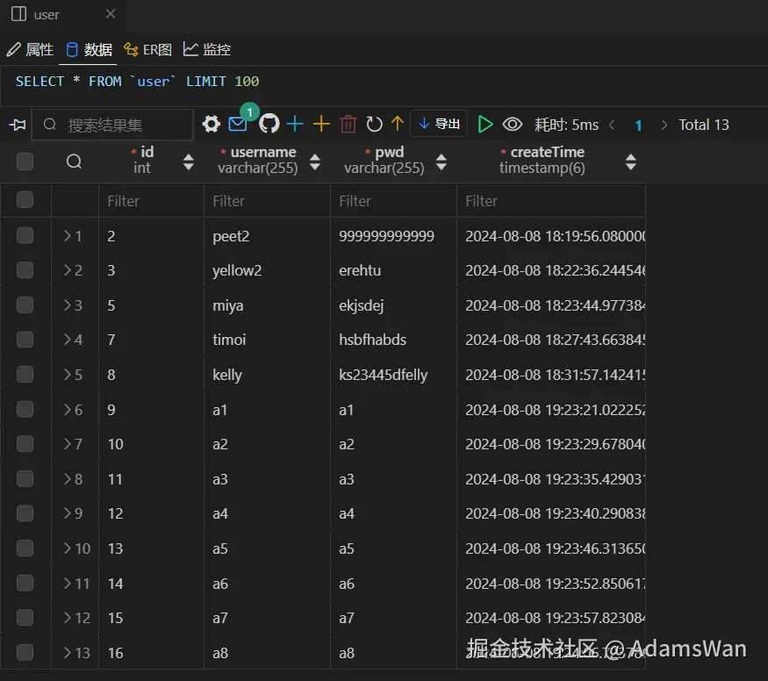
Task: Switch to the 监控 tab
Action: [x=206, y=49]
